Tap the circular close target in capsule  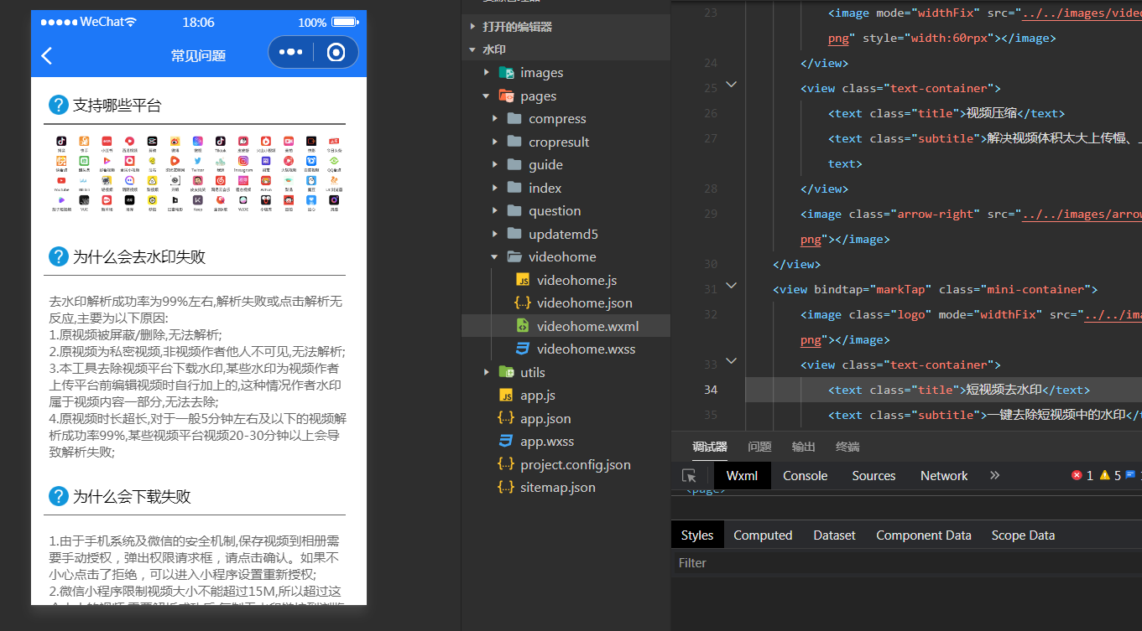tap(336, 52)
